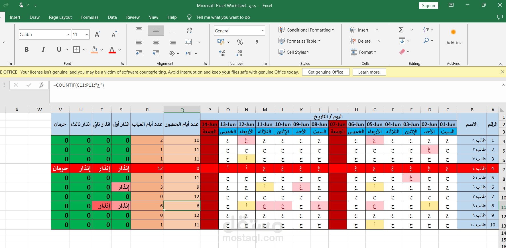
Task: Align text left
Action: tap(139, 42)
